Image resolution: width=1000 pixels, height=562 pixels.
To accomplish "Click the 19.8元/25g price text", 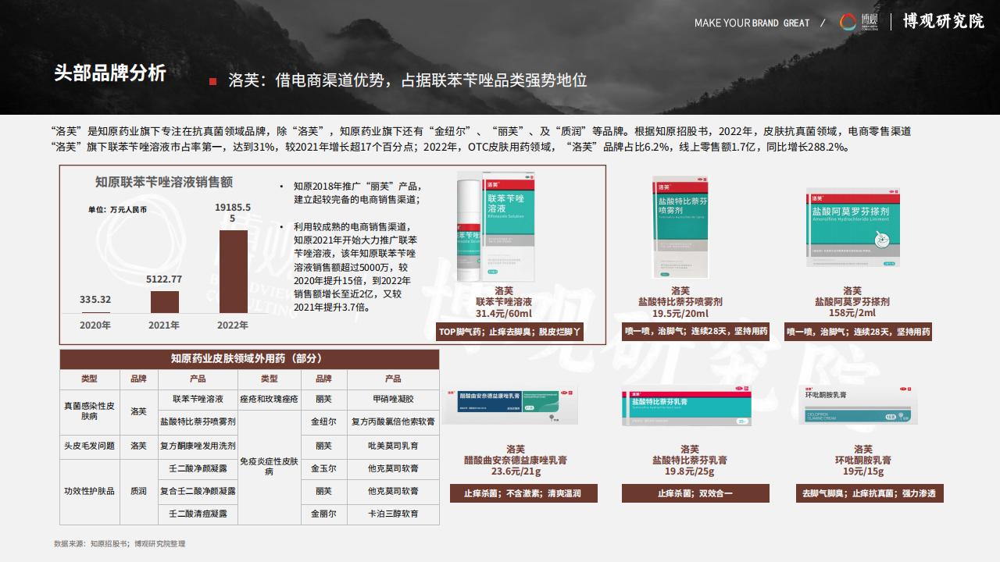I will pyautogui.click(x=690, y=471).
